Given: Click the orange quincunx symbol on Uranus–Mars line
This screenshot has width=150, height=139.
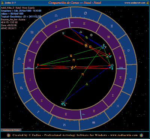Looking at the screenshot, I should pyautogui.click(x=73, y=60).
